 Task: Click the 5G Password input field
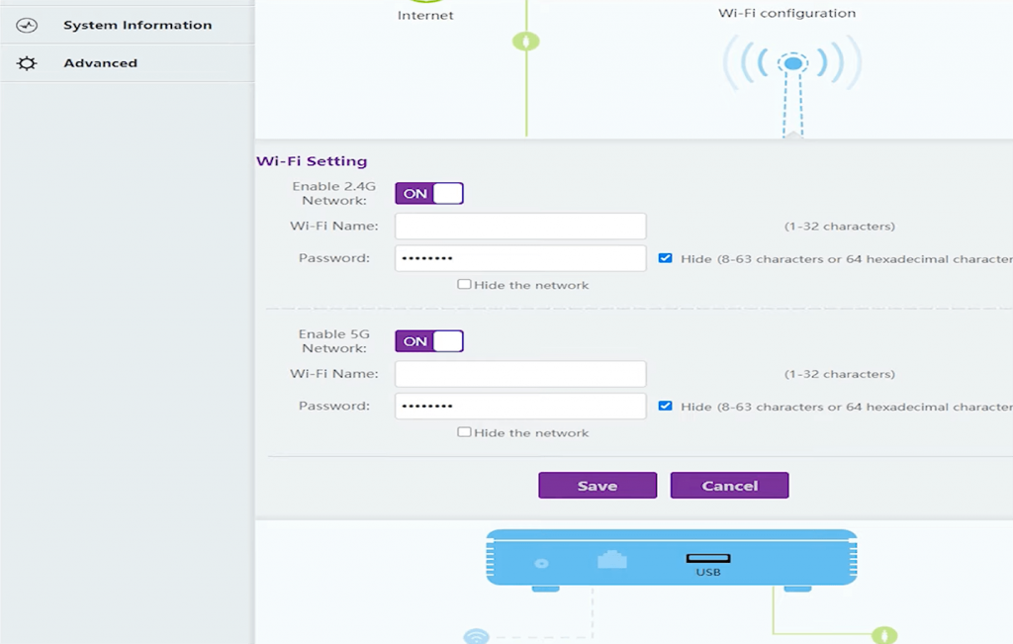[x=520, y=406]
